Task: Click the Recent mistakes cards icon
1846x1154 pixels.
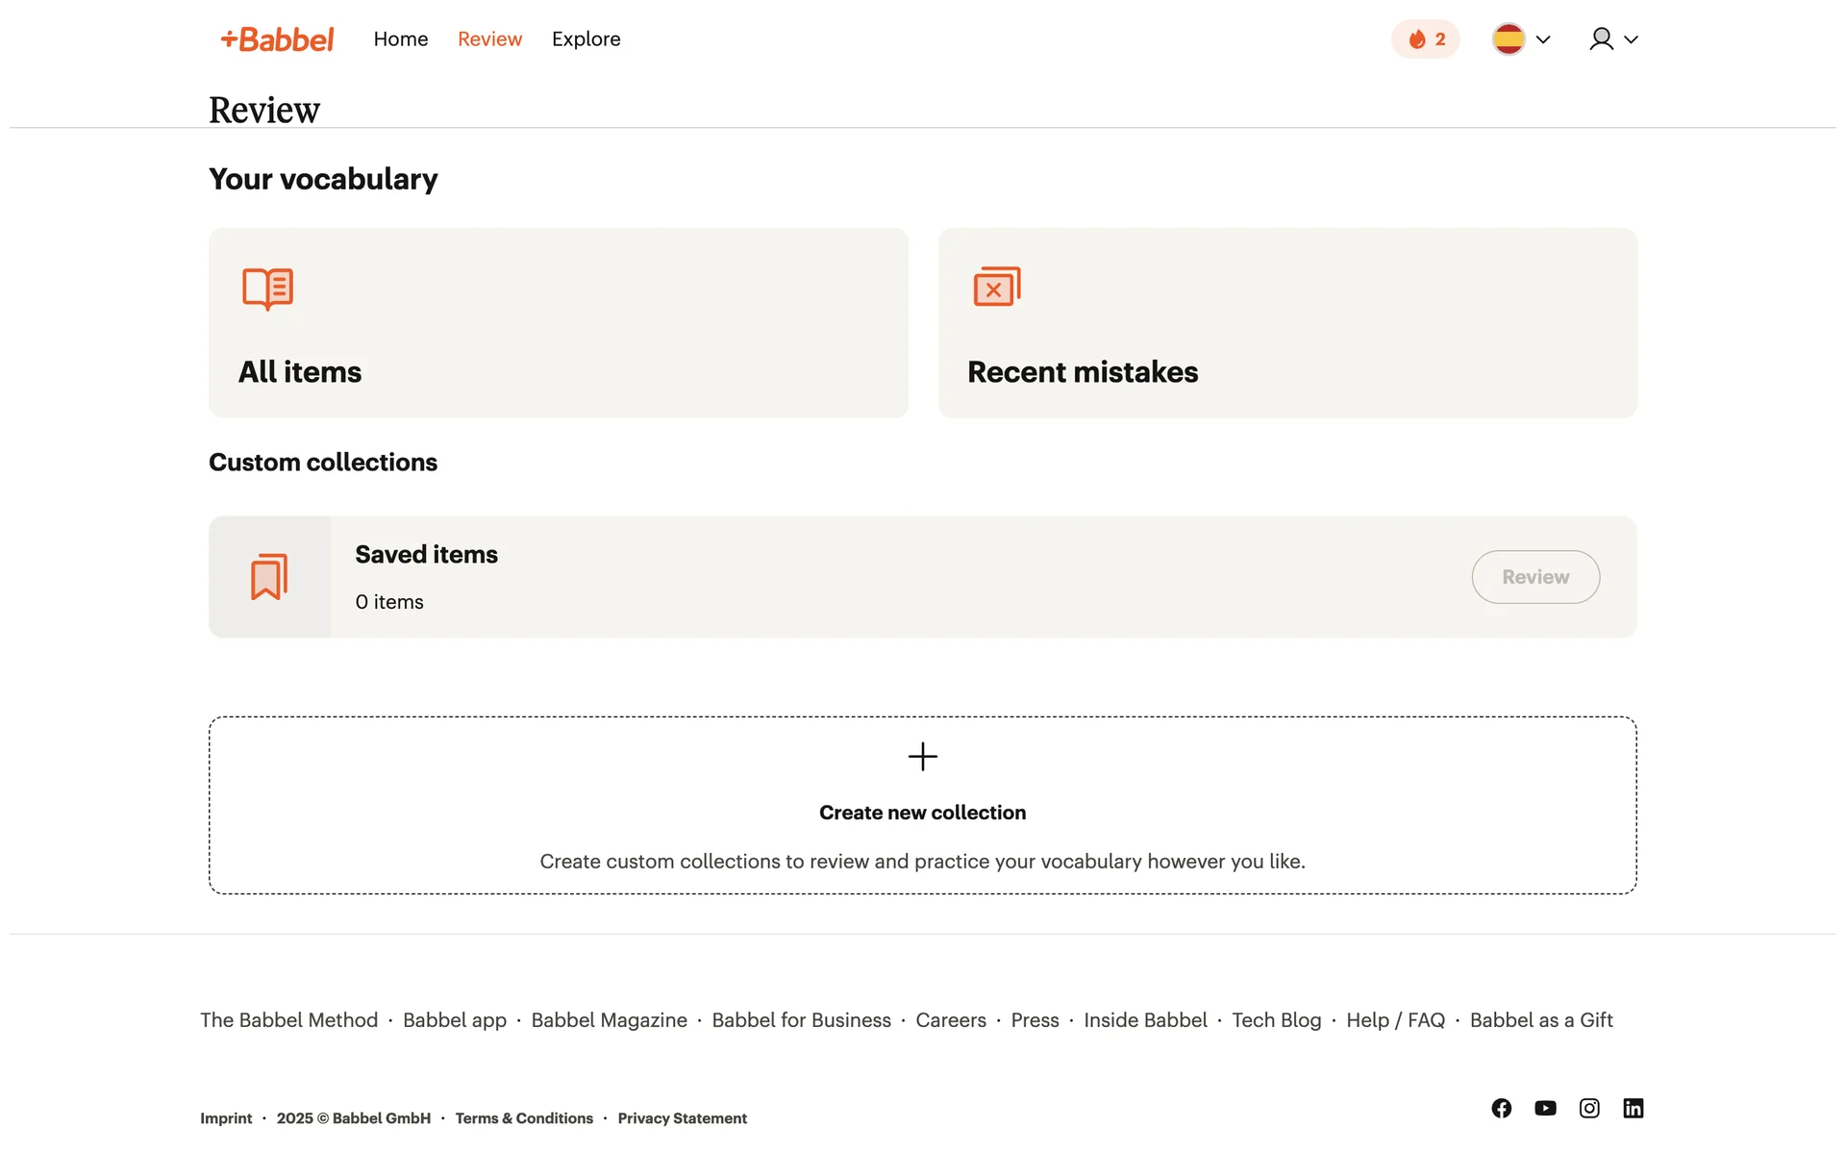Action: pyautogui.click(x=996, y=287)
